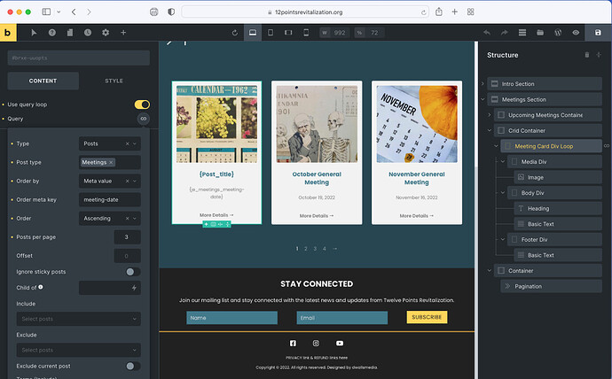Expand the Intro Section tree item
This screenshot has height=379, width=612.
point(483,84)
